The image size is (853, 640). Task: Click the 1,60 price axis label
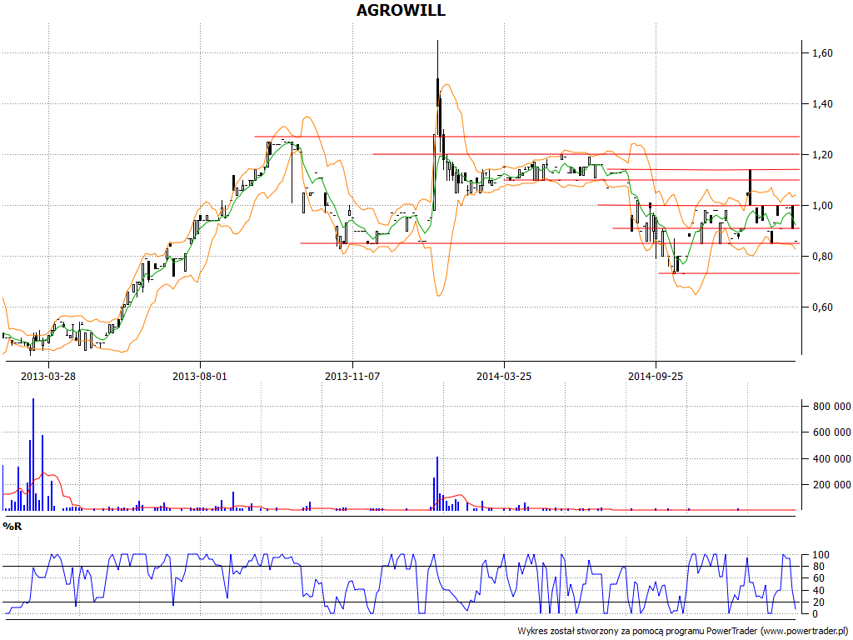point(822,52)
